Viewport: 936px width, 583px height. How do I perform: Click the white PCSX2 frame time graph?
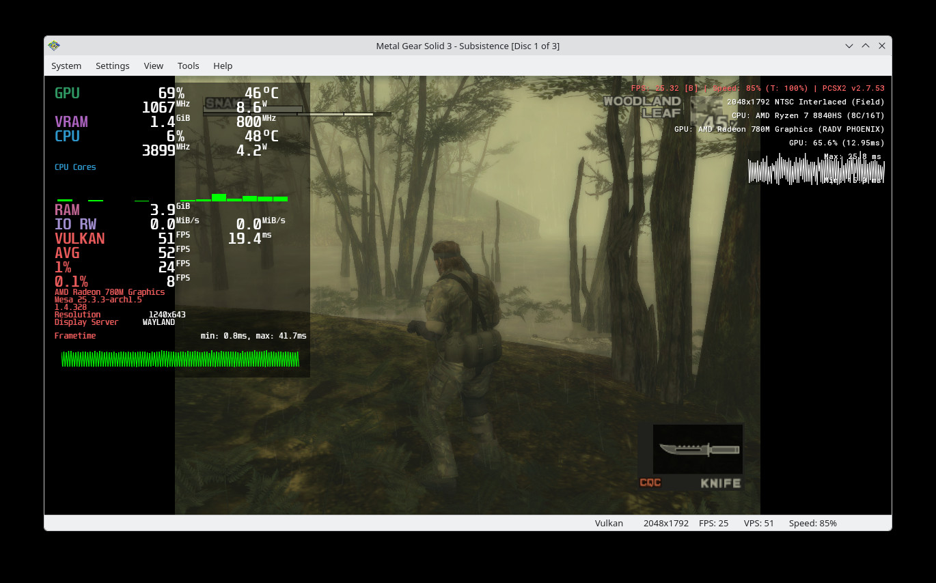(x=816, y=169)
